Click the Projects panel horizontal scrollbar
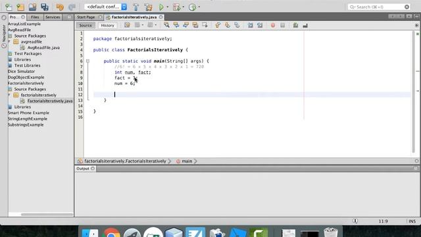 click(47, 215)
